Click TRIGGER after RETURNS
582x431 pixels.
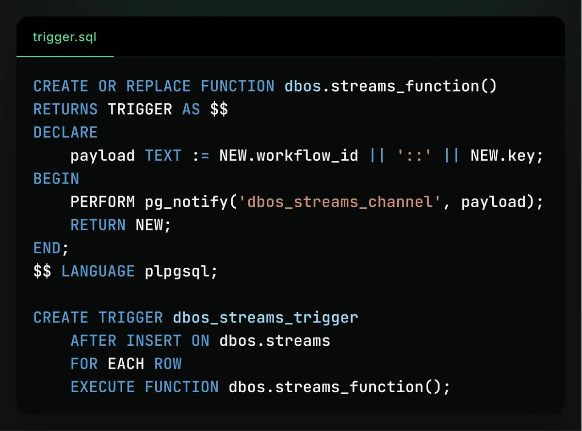[140, 109]
